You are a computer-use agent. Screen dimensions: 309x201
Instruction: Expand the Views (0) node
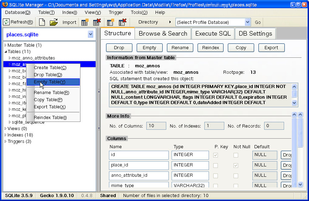(6, 129)
